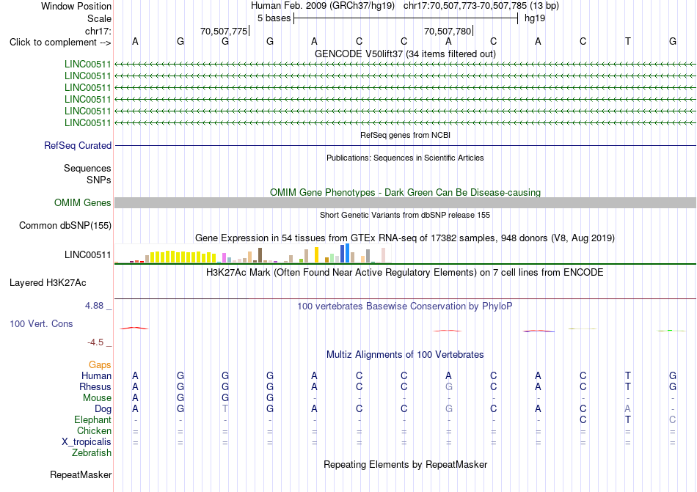The height and width of the screenshot is (492, 697).
Task: Click the T base in the Human row
Action: coord(627,375)
